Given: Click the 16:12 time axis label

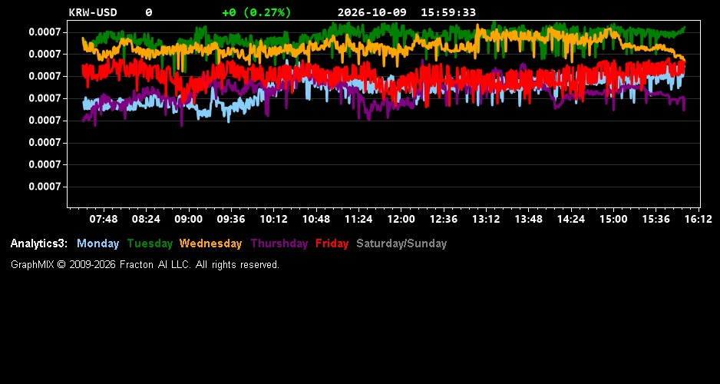Looking at the screenshot, I should (x=699, y=220).
